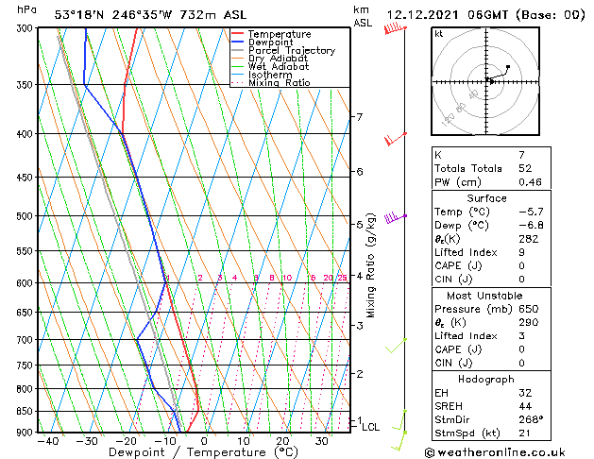Click the Wet Adiabat legend entry

[270, 66]
